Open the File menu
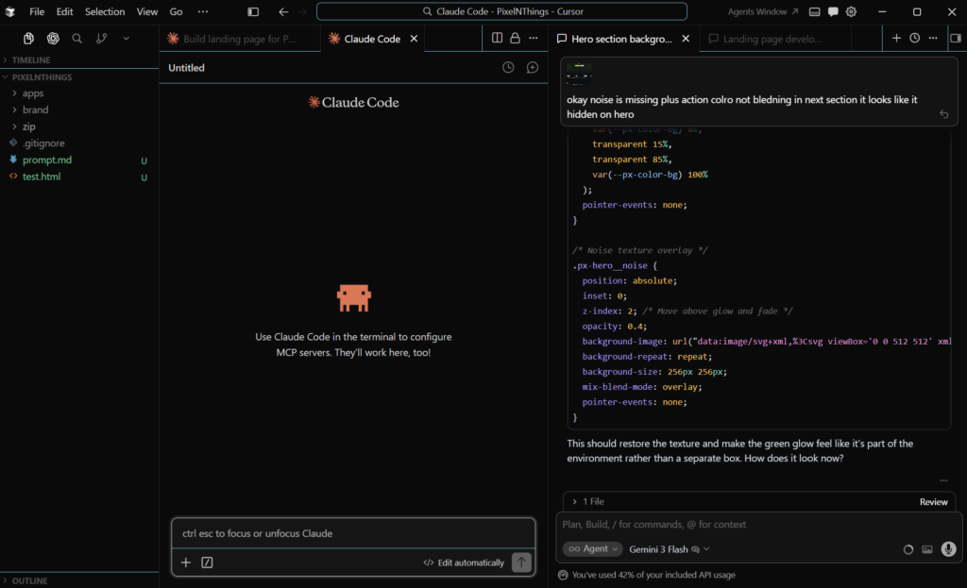967x588 pixels. pyautogui.click(x=37, y=11)
